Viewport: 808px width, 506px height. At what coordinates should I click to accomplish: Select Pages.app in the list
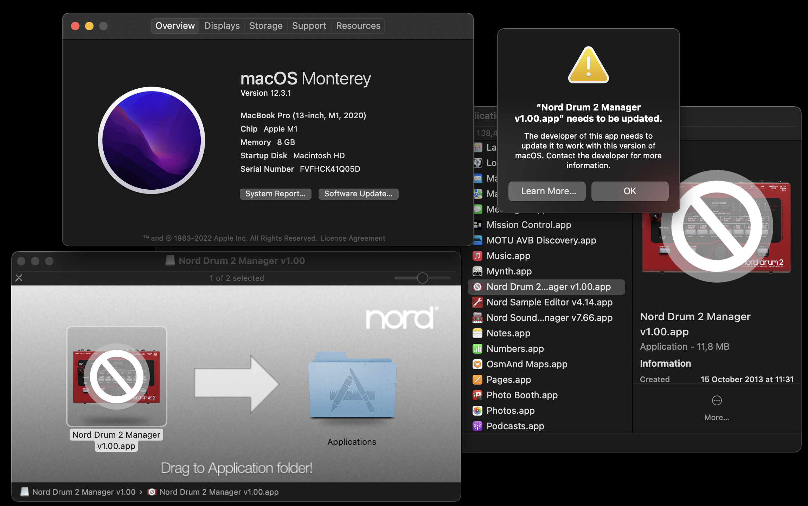546,380
